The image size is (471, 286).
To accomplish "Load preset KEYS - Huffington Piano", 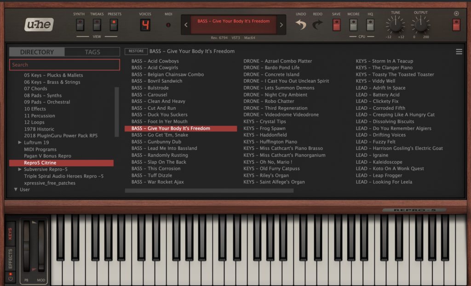I will pos(270,142).
